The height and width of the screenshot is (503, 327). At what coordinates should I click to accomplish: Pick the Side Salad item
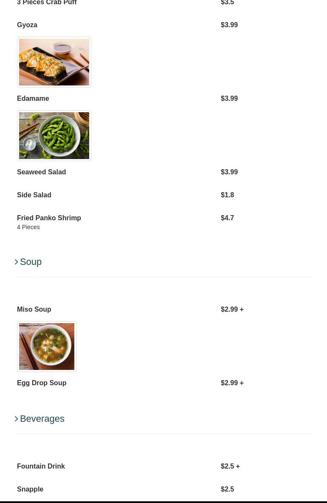pyautogui.click(x=34, y=195)
